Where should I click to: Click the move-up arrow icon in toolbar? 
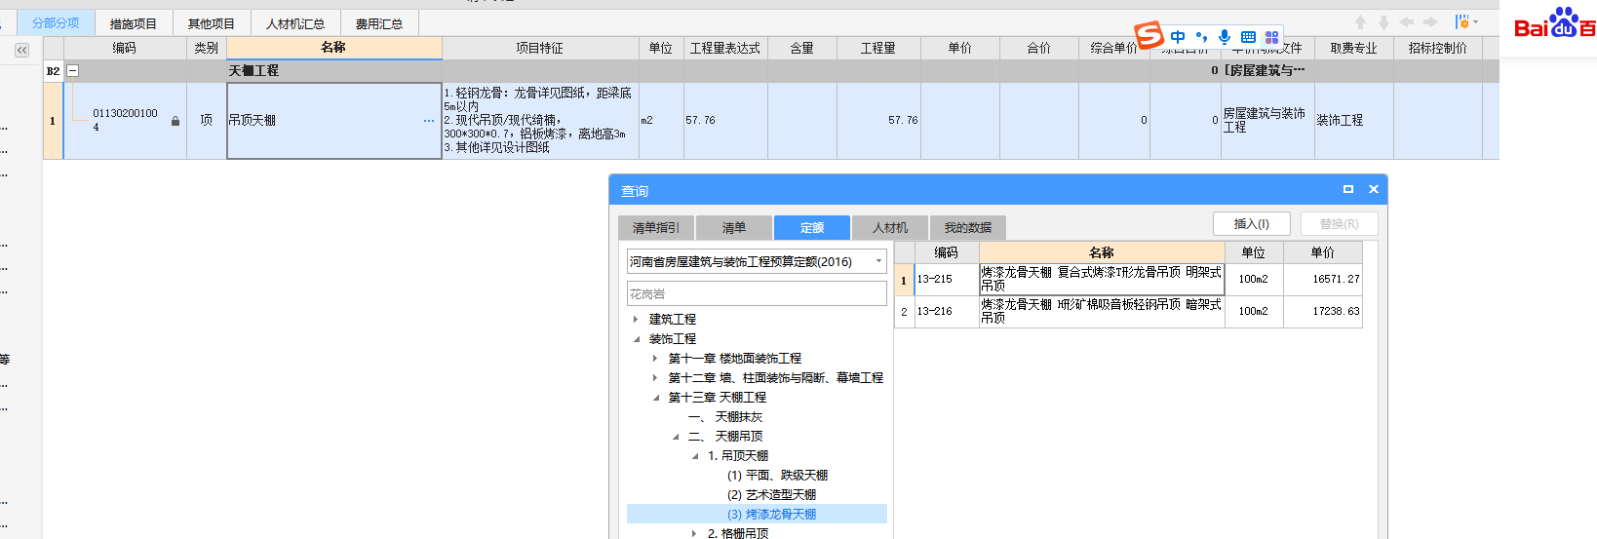pyautogui.click(x=1360, y=22)
